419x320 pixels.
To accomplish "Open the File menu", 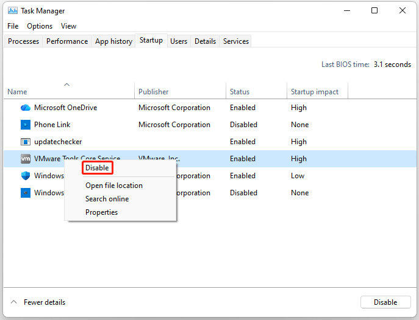I will click(13, 26).
